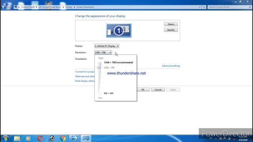The width and height of the screenshot is (253, 142).
Task: Click Screen Resolution breadcrumb
Action: (x=85, y=7)
